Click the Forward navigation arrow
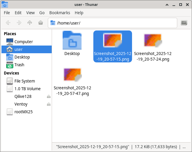This screenshot has width=192, height=152. click(19, 23)
